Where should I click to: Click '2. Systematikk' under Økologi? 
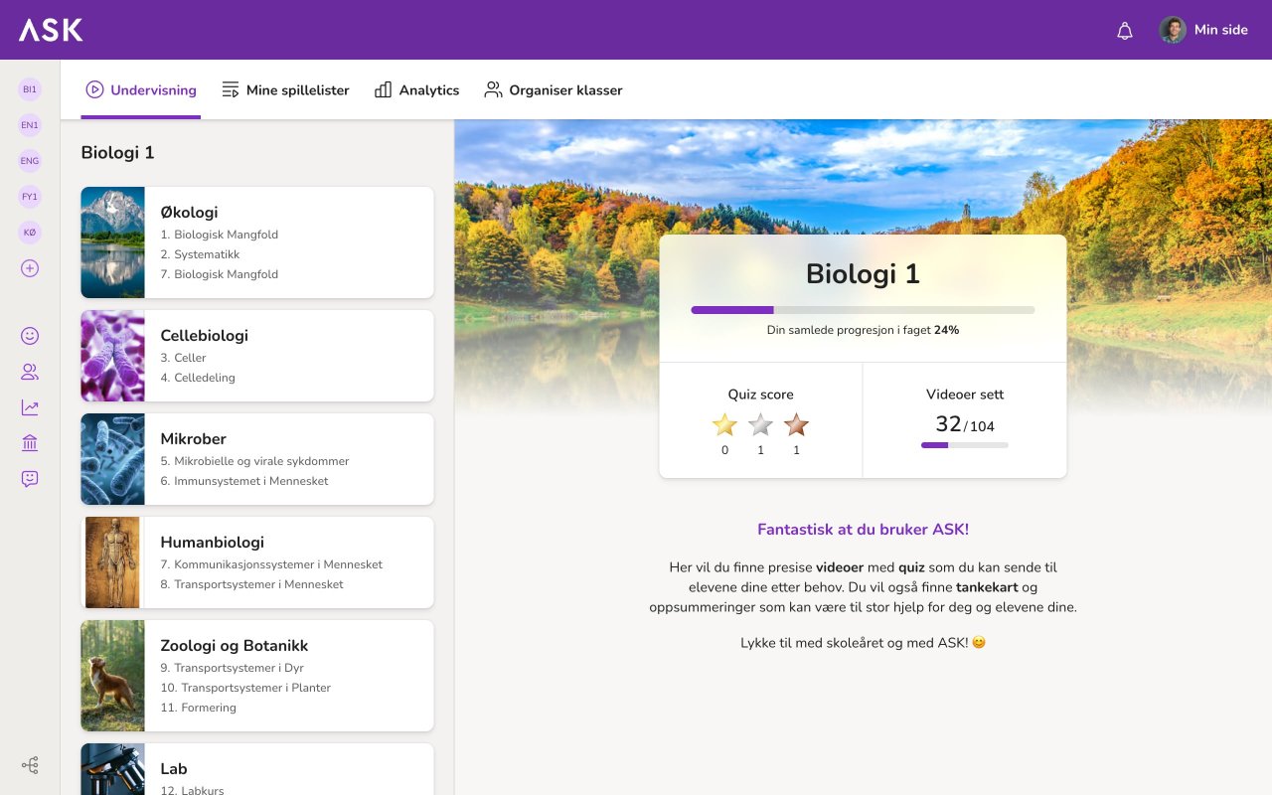pos(200,254)
